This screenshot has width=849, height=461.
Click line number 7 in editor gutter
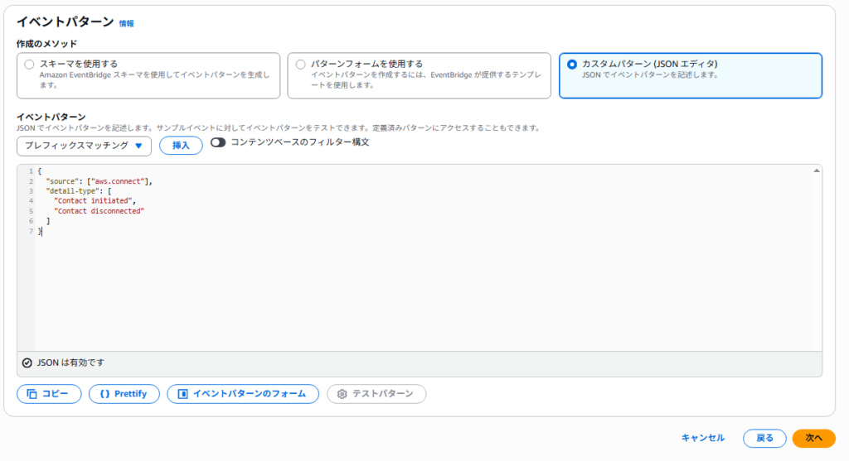click(30, 232)
